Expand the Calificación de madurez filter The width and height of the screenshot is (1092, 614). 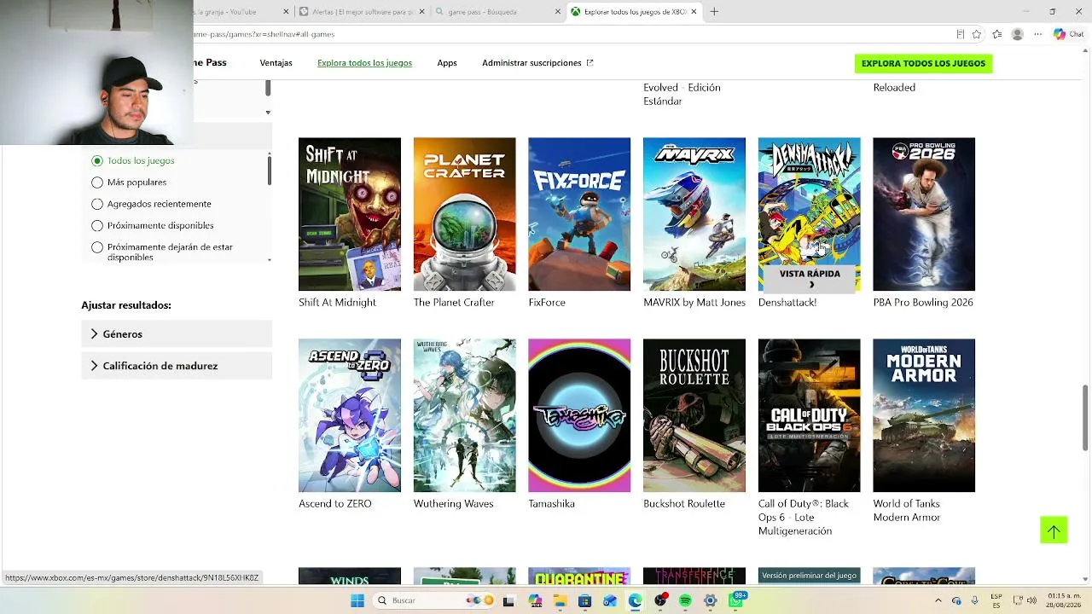[177, 366]
